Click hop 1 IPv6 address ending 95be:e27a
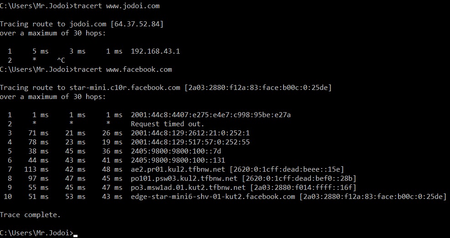The height and width of the screenshot is (238, 450). pos(211,115)
